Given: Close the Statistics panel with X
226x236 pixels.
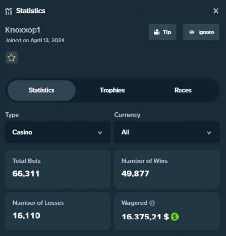Looking at the screenshot, I should point(216,11).
